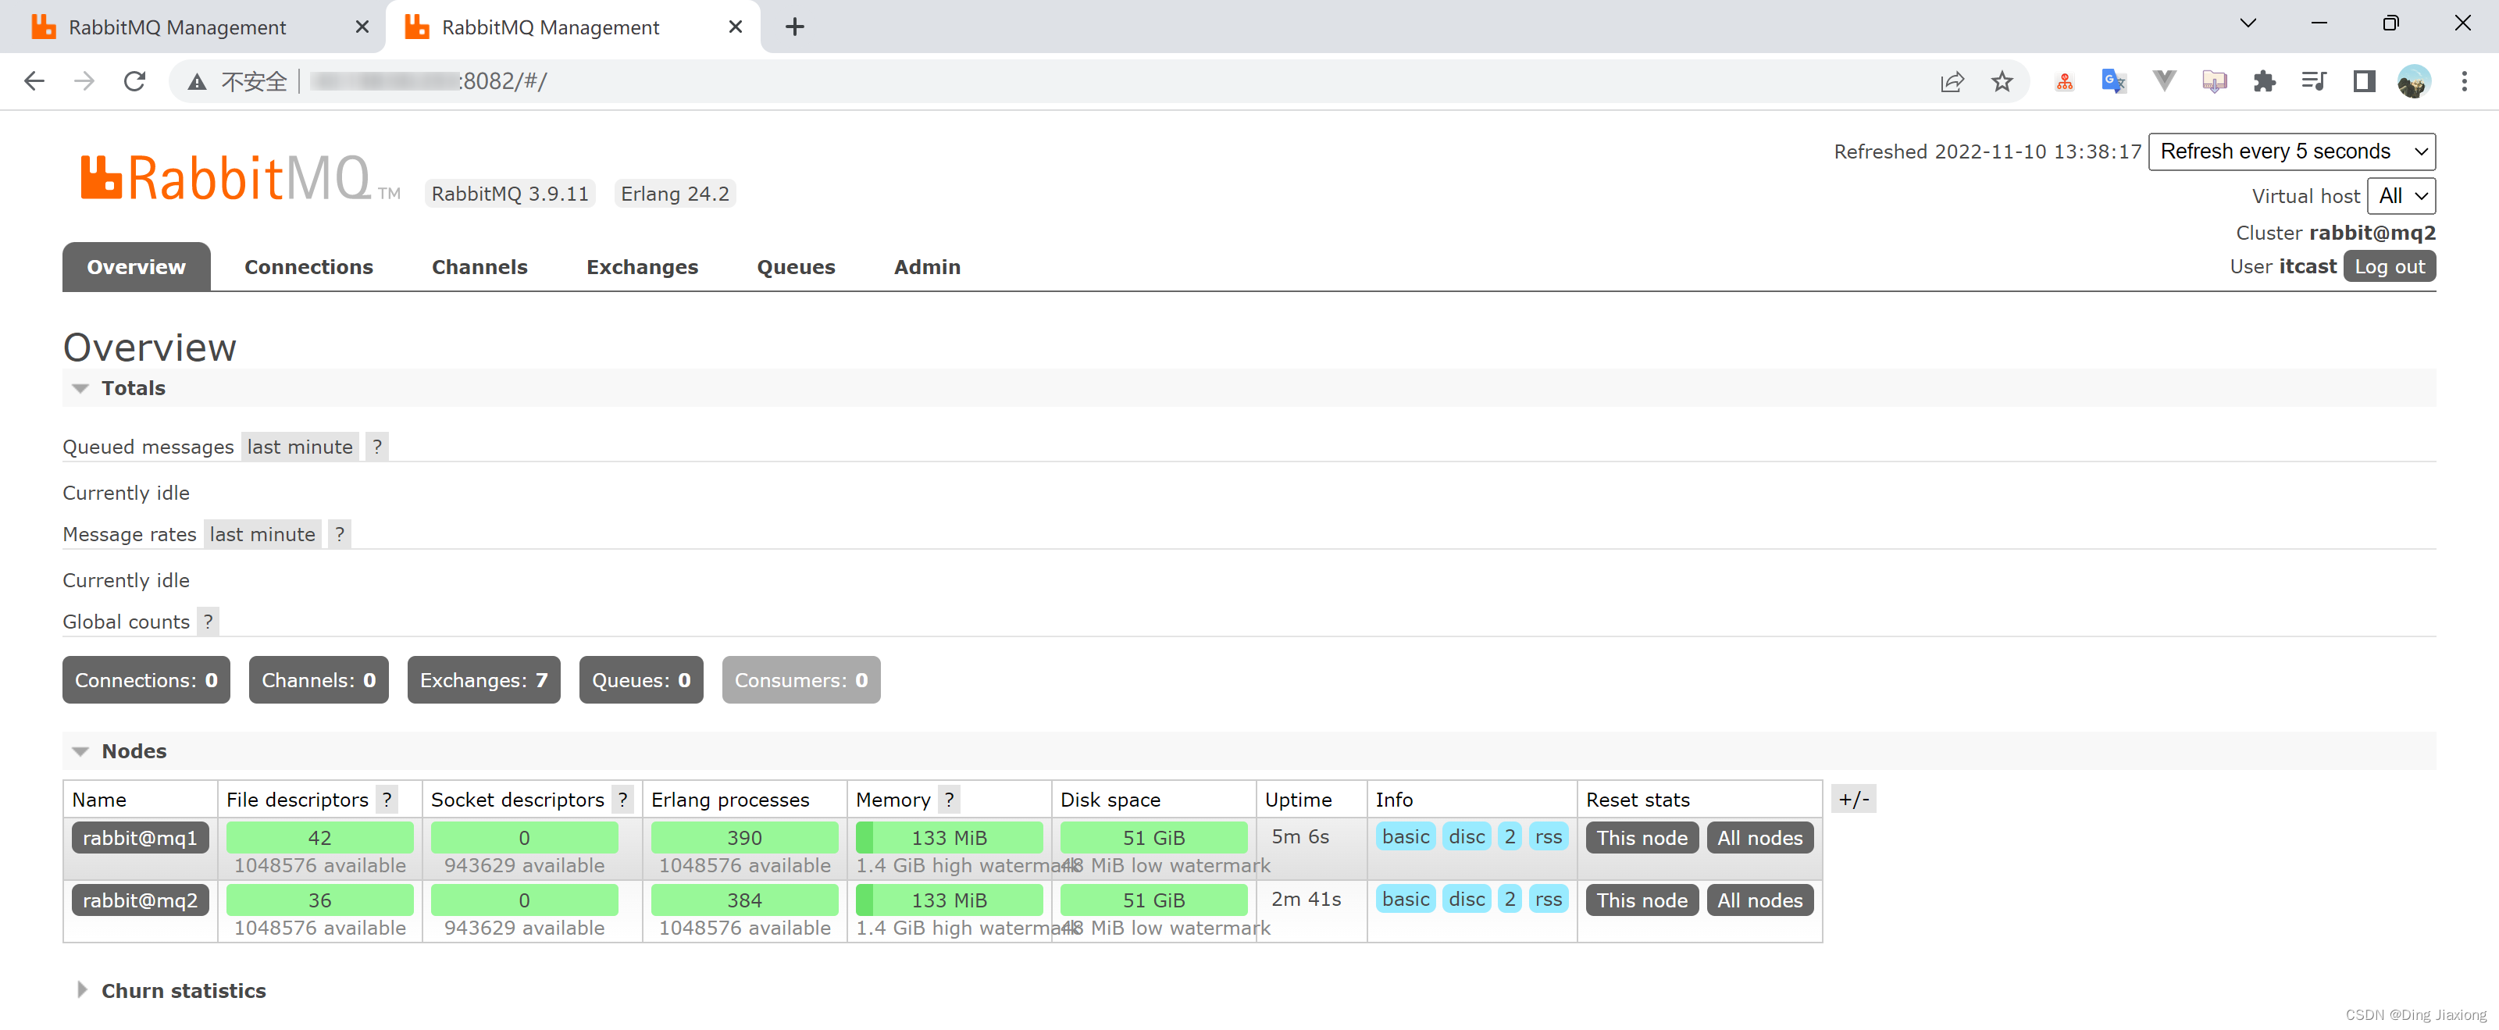Click the rabbit@mq2 memory usage bar
This screenshot has height=1030, width=2499.
click(949, 900)
